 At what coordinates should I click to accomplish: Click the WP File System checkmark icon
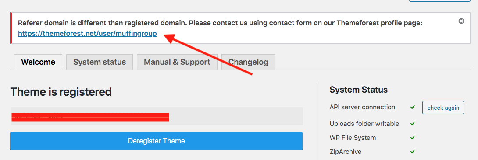[x=413, y=138]
